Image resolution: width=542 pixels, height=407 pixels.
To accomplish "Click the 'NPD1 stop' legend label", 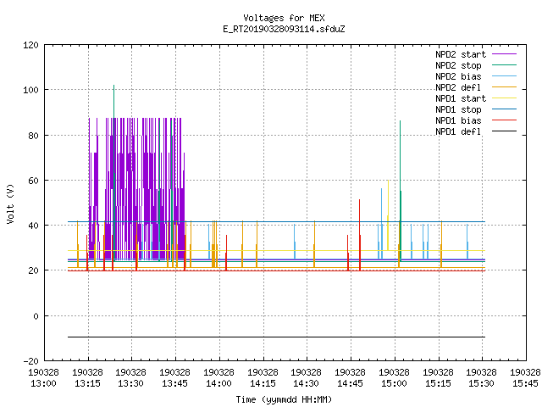I will click(458, 109).
